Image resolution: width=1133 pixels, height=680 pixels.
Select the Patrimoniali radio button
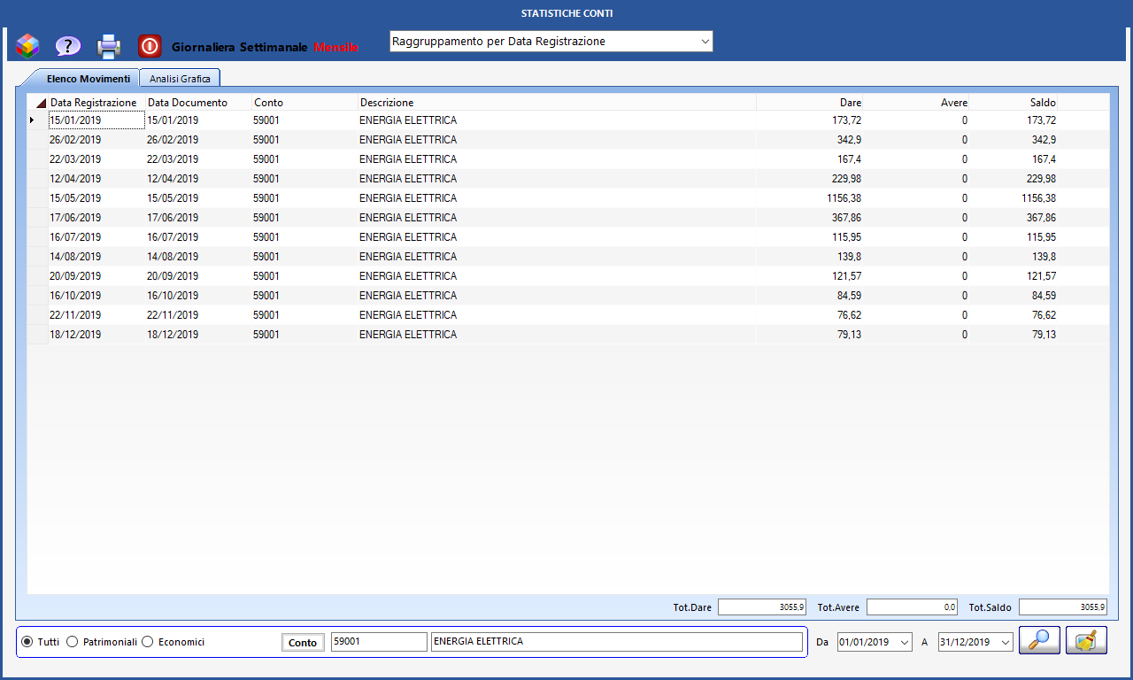coord(73,642)
